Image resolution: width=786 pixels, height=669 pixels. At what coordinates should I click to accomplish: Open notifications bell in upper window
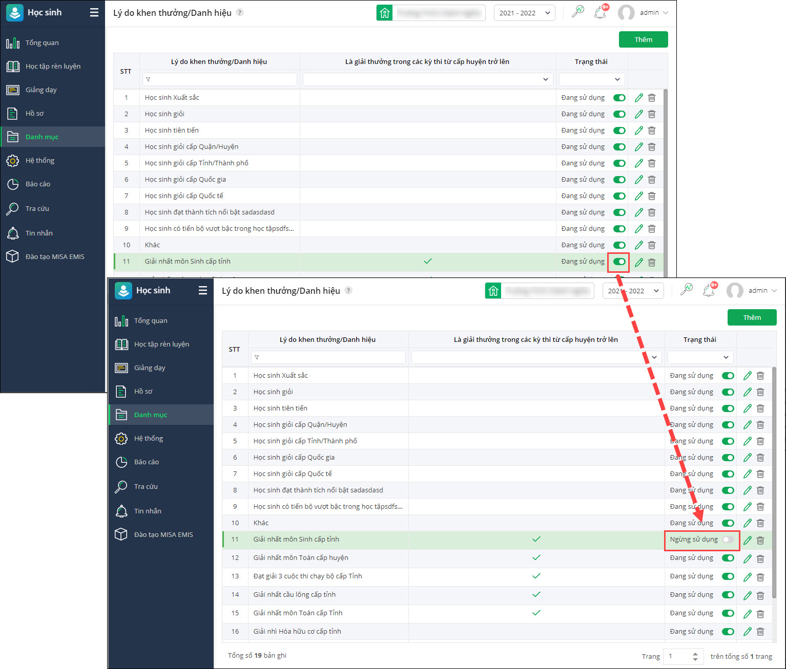(601, 12)
